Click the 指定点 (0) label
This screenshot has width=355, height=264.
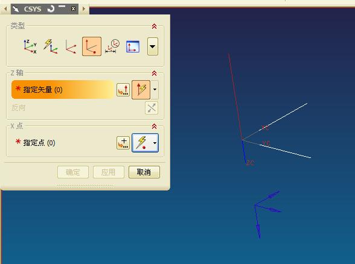[39, 143]
